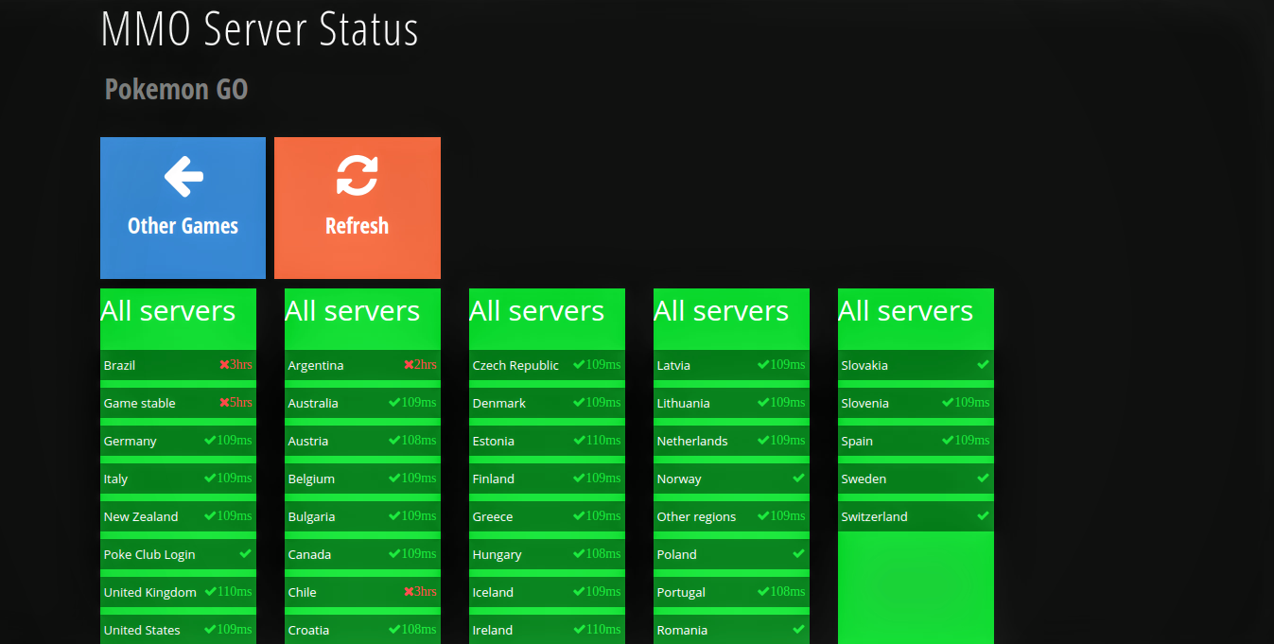Click the green check icon for Netherlands

(763, 441)
